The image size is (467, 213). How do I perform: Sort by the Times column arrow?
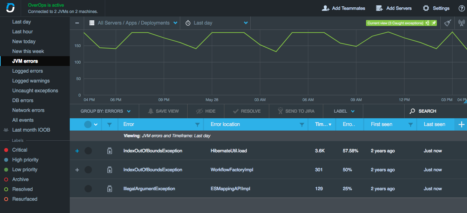pos(330,125)
